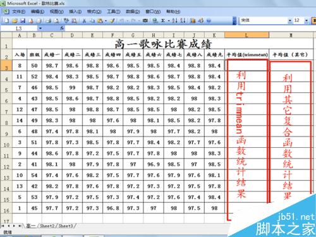The image size is (316, 237).
Task: Click the Sort Ascending icon
Action: coord(174,21)
